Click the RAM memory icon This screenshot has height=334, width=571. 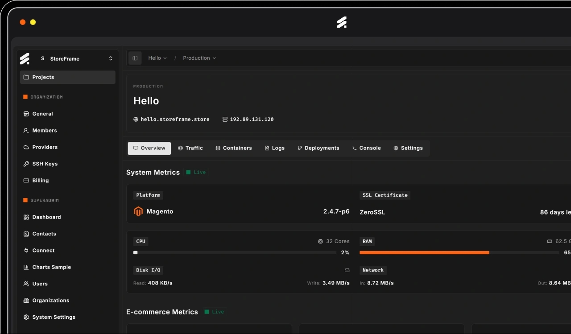click(x=550, y=241)
